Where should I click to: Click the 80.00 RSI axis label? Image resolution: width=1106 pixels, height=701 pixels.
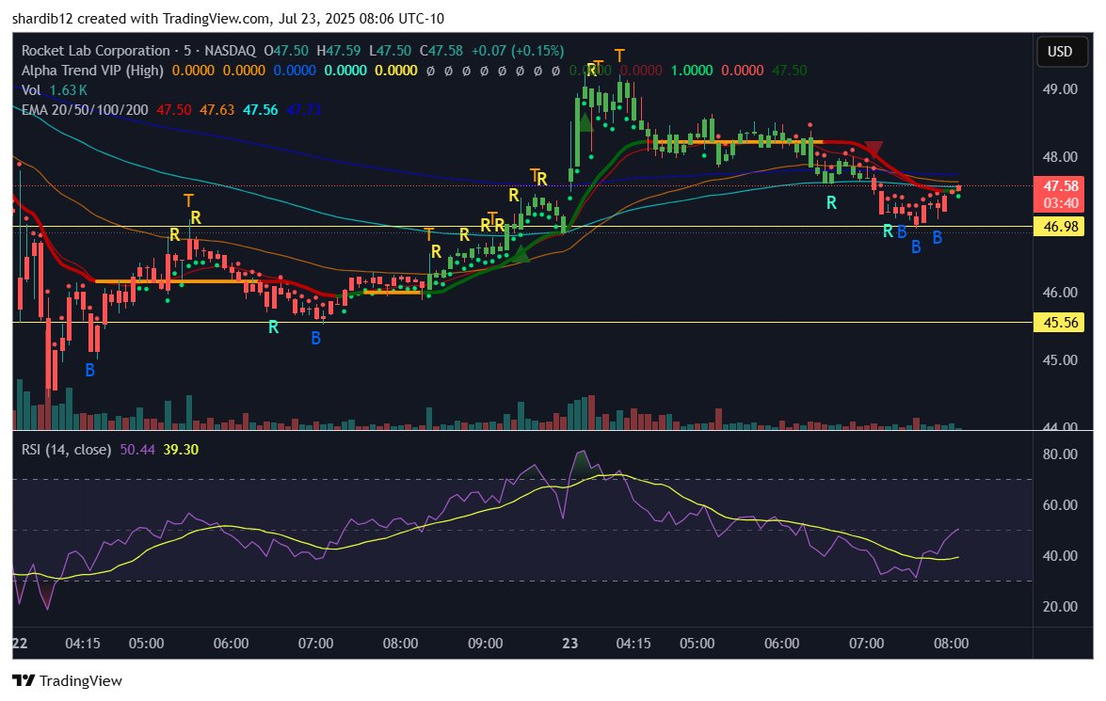point(1060,454)
